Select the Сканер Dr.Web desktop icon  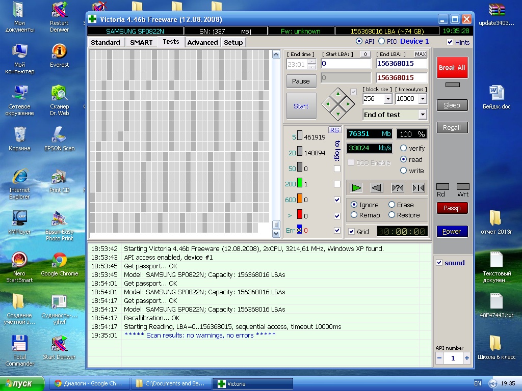click(x=59, y=100)
